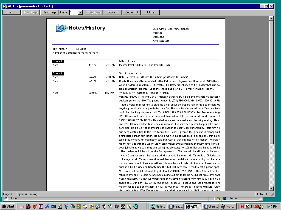
Task: Open the Windows Start menu
Action: coord(8,206)
